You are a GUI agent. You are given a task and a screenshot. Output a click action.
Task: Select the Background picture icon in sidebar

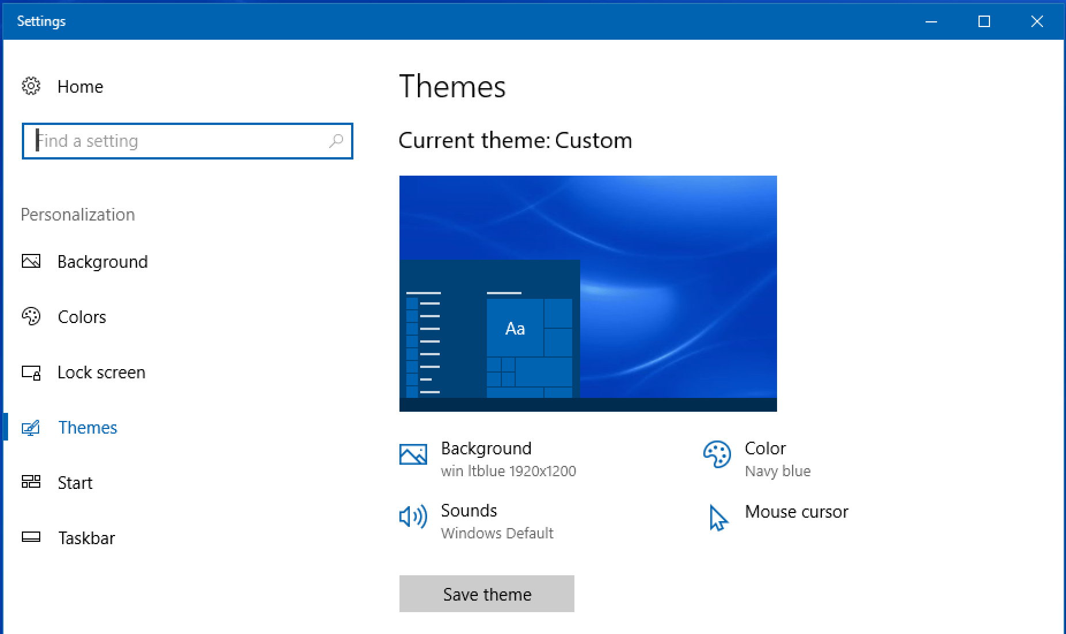(x=32, y=261)
